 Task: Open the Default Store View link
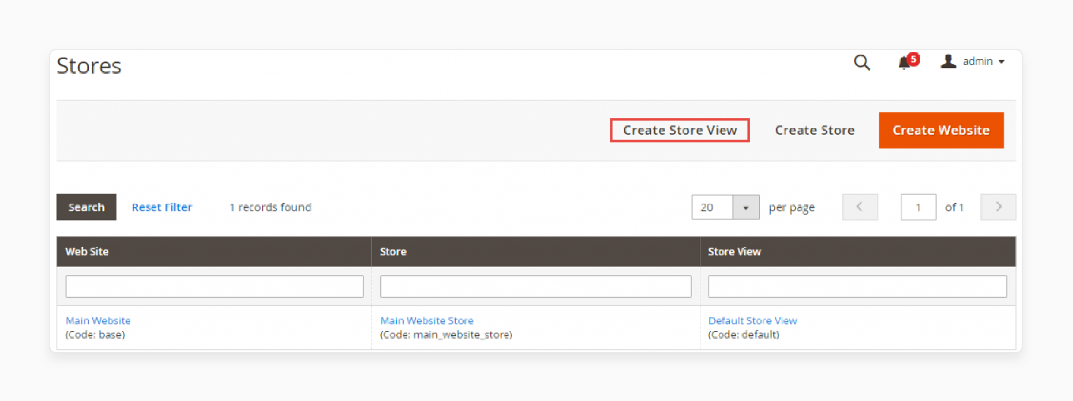pyautogui.click(x=752, y=321)
